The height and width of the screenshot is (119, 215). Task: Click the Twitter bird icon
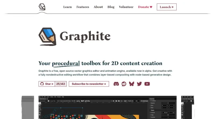pyautogui.click(x=139, y=84)
